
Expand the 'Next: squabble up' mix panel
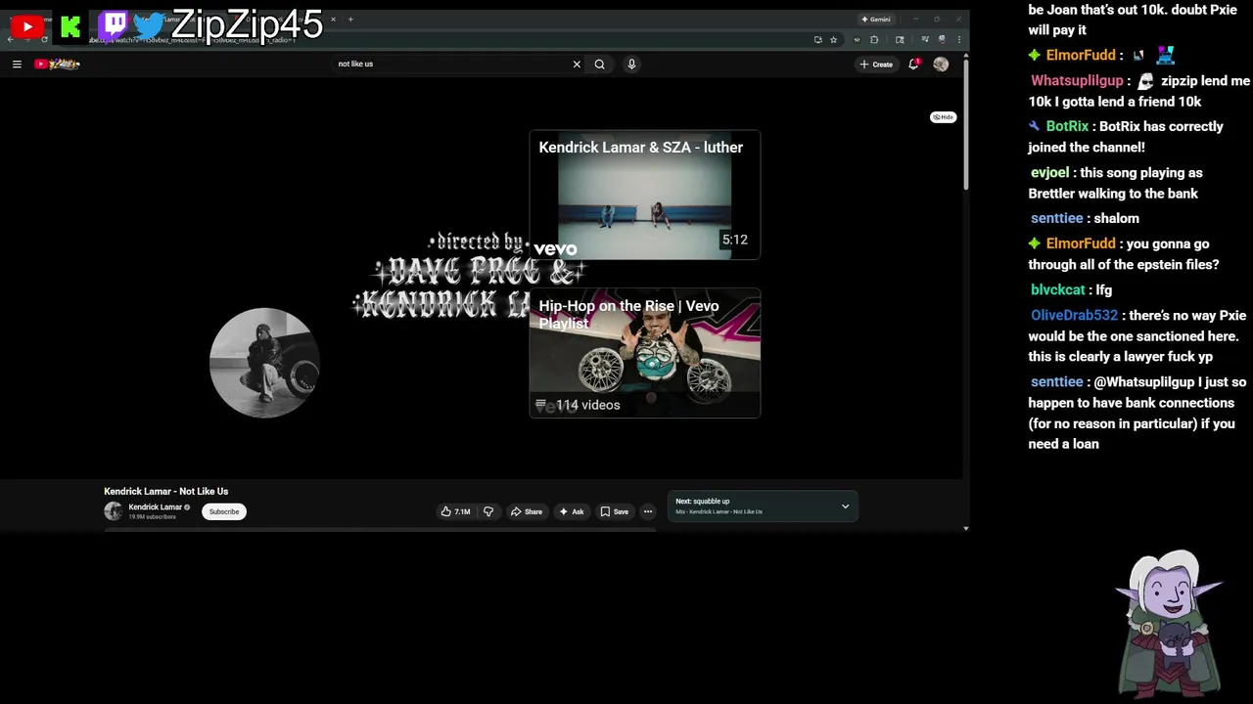pos(845,506)
